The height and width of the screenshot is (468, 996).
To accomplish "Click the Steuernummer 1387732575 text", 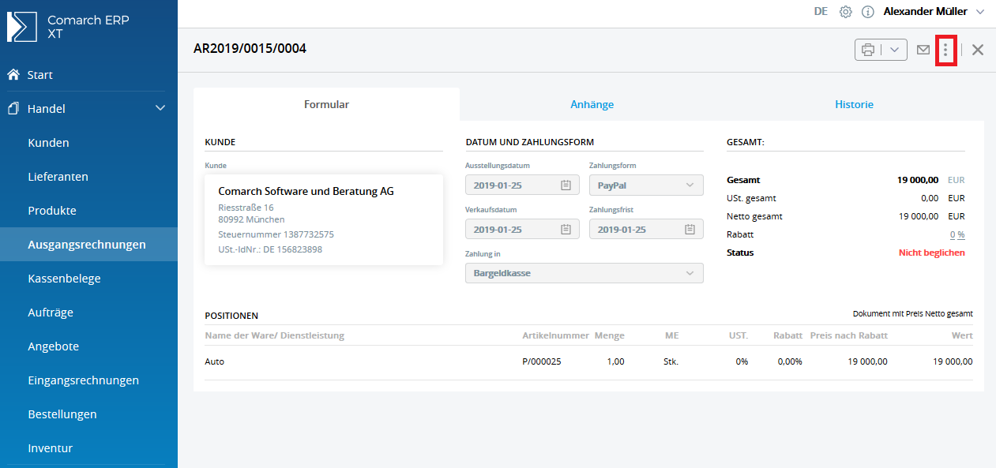I will click(276, 234).
